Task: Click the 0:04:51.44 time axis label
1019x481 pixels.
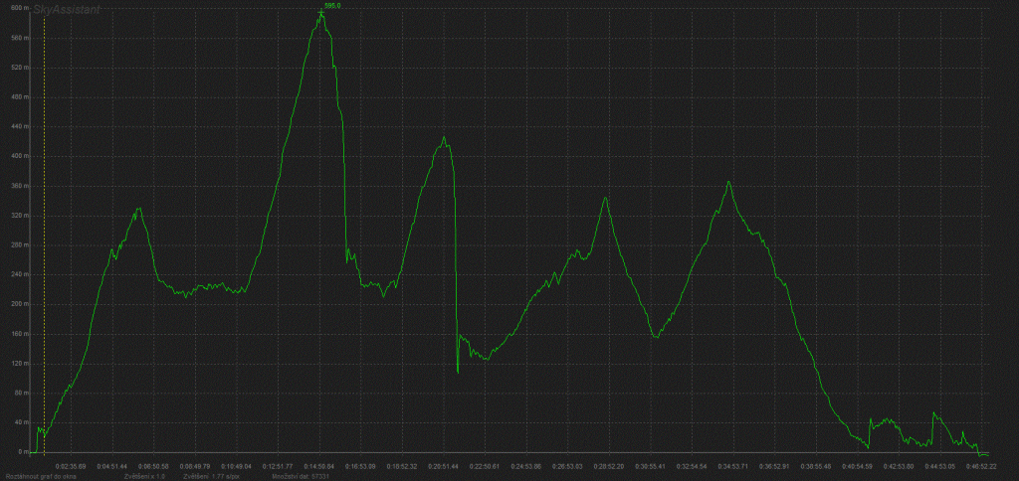Action: [111, 465]
